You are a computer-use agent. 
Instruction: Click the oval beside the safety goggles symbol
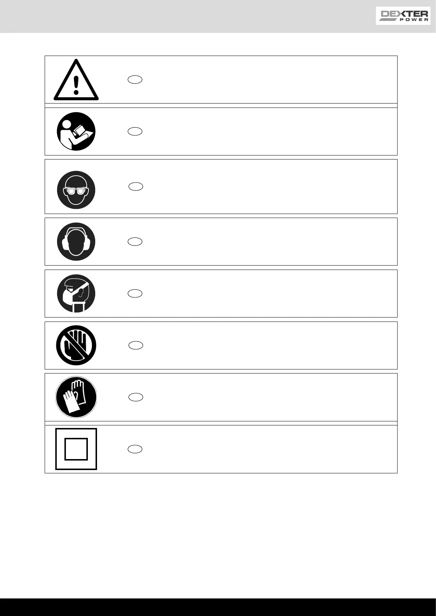click(135, 187)
